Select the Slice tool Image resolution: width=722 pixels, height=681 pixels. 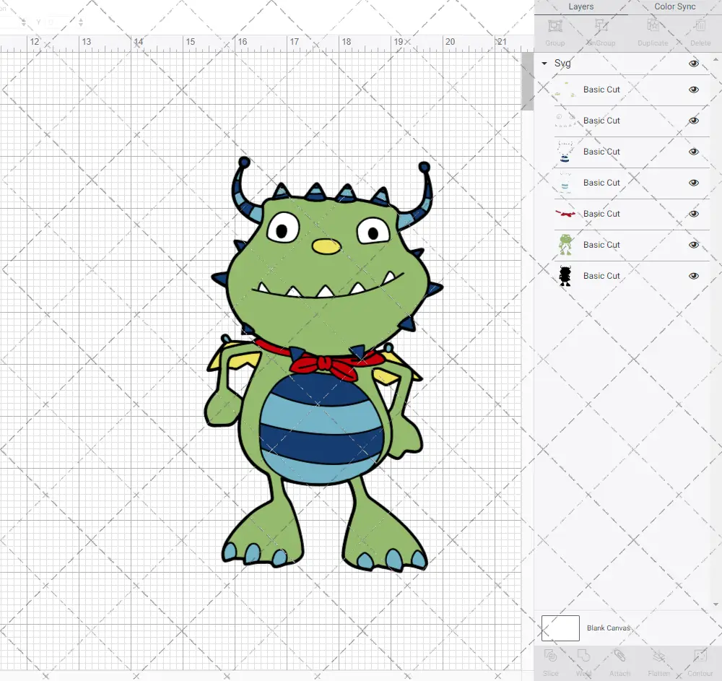[x=550, y=656]
